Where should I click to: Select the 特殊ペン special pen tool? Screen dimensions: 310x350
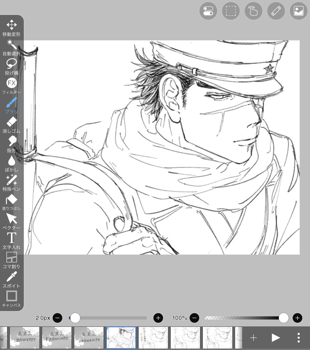pos(11,183)
